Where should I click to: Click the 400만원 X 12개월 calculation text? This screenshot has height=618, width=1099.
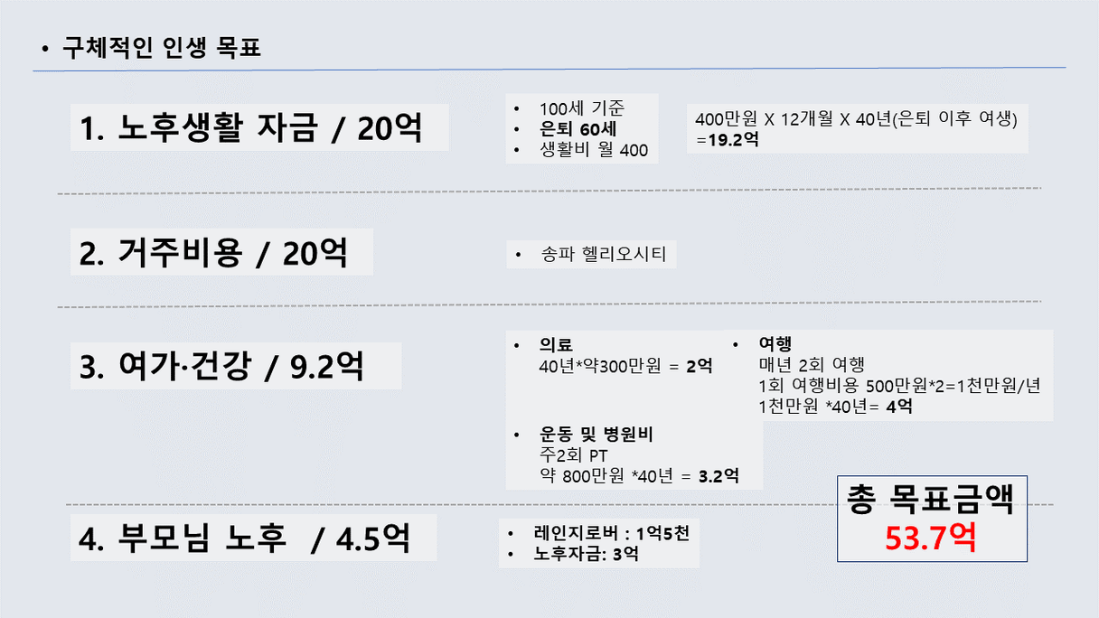pos(857,119)
